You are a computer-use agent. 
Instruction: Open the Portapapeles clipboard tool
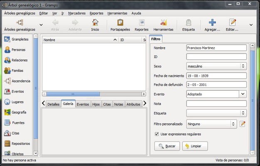(120, 25)
